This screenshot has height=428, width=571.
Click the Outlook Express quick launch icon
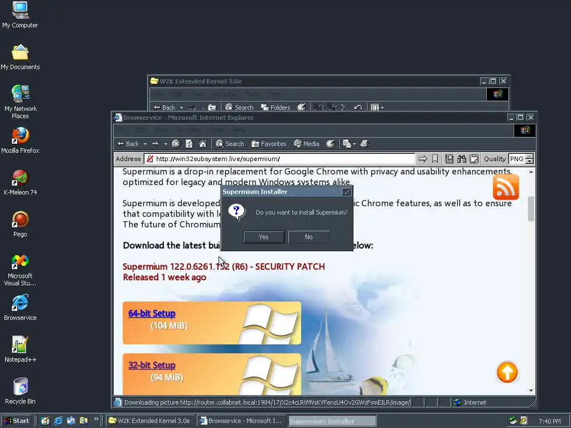71,421
